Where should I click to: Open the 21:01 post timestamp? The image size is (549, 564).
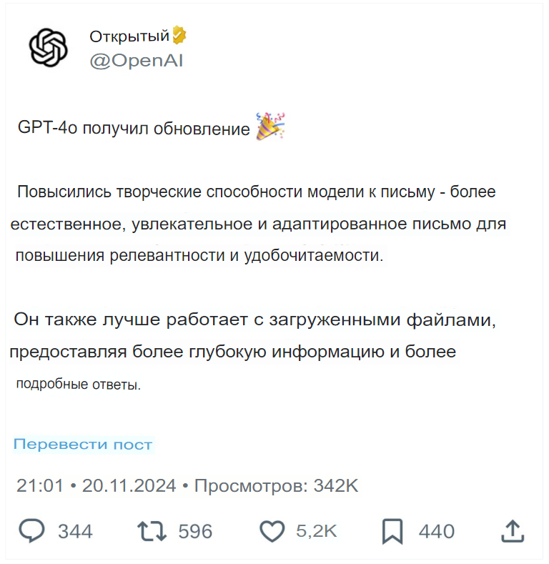coord(40,486)
